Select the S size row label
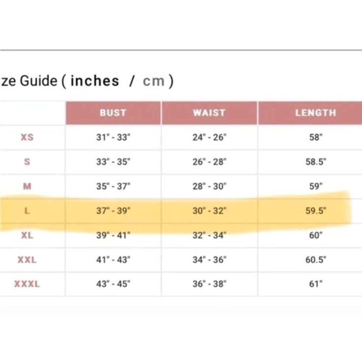Viewport: 362px width, 362px height. 27,161
